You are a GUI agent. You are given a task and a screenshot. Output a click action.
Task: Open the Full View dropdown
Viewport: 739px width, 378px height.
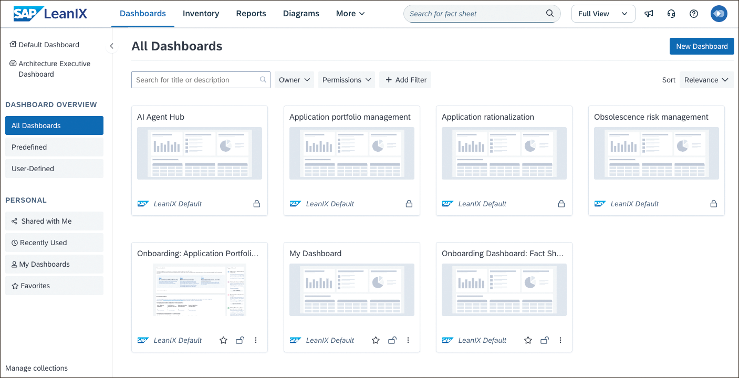pyautogui.click(x=603, y=14)
